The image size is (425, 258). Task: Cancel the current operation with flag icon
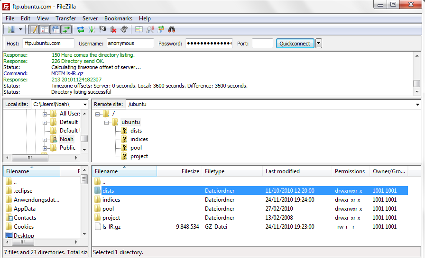point(102,29)
